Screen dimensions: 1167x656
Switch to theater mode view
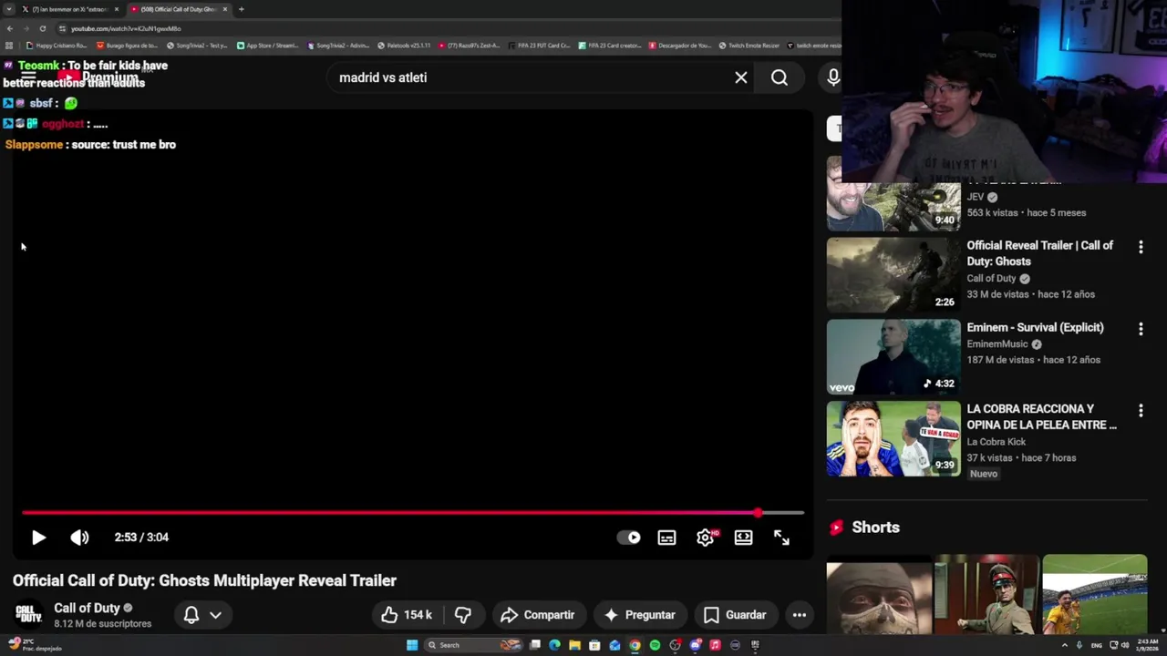743,538
